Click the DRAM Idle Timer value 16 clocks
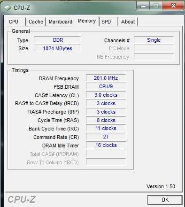 tap(106, 145)
